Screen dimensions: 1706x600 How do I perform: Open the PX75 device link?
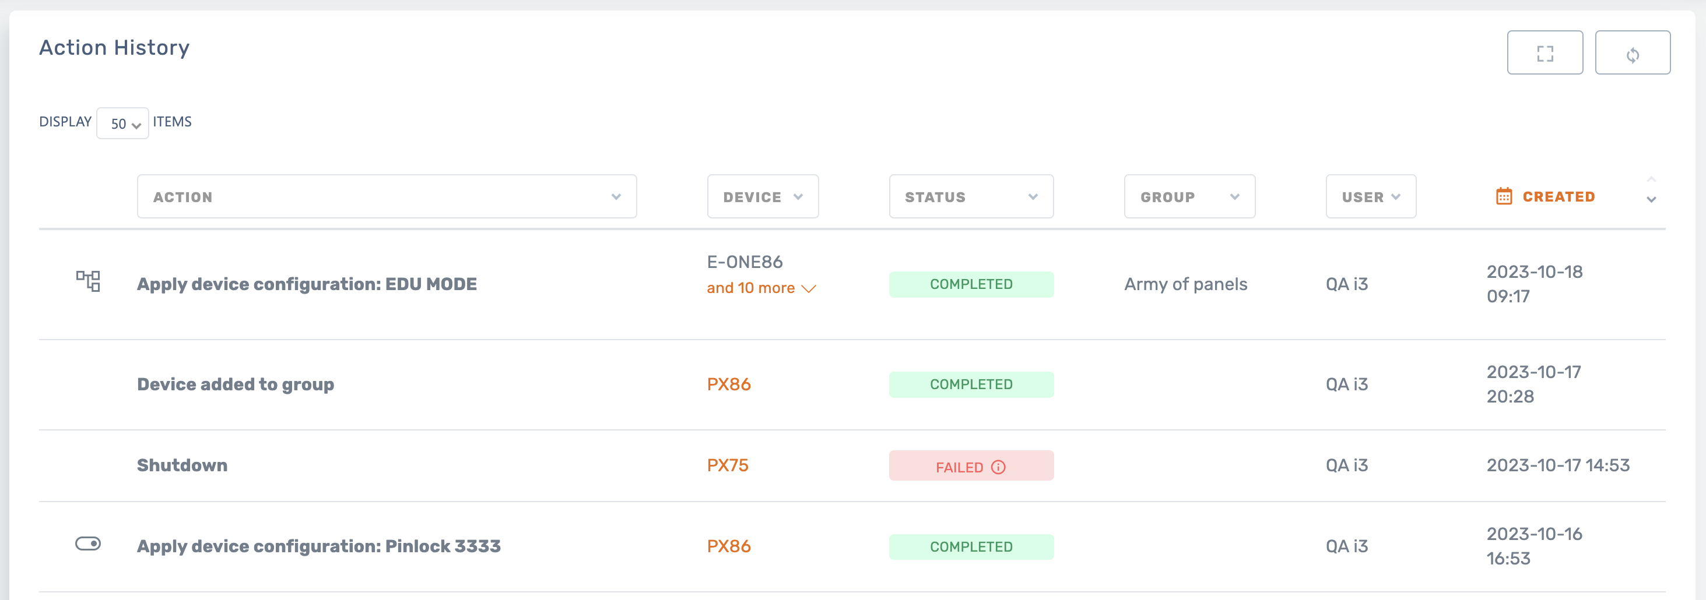[727, 465]
